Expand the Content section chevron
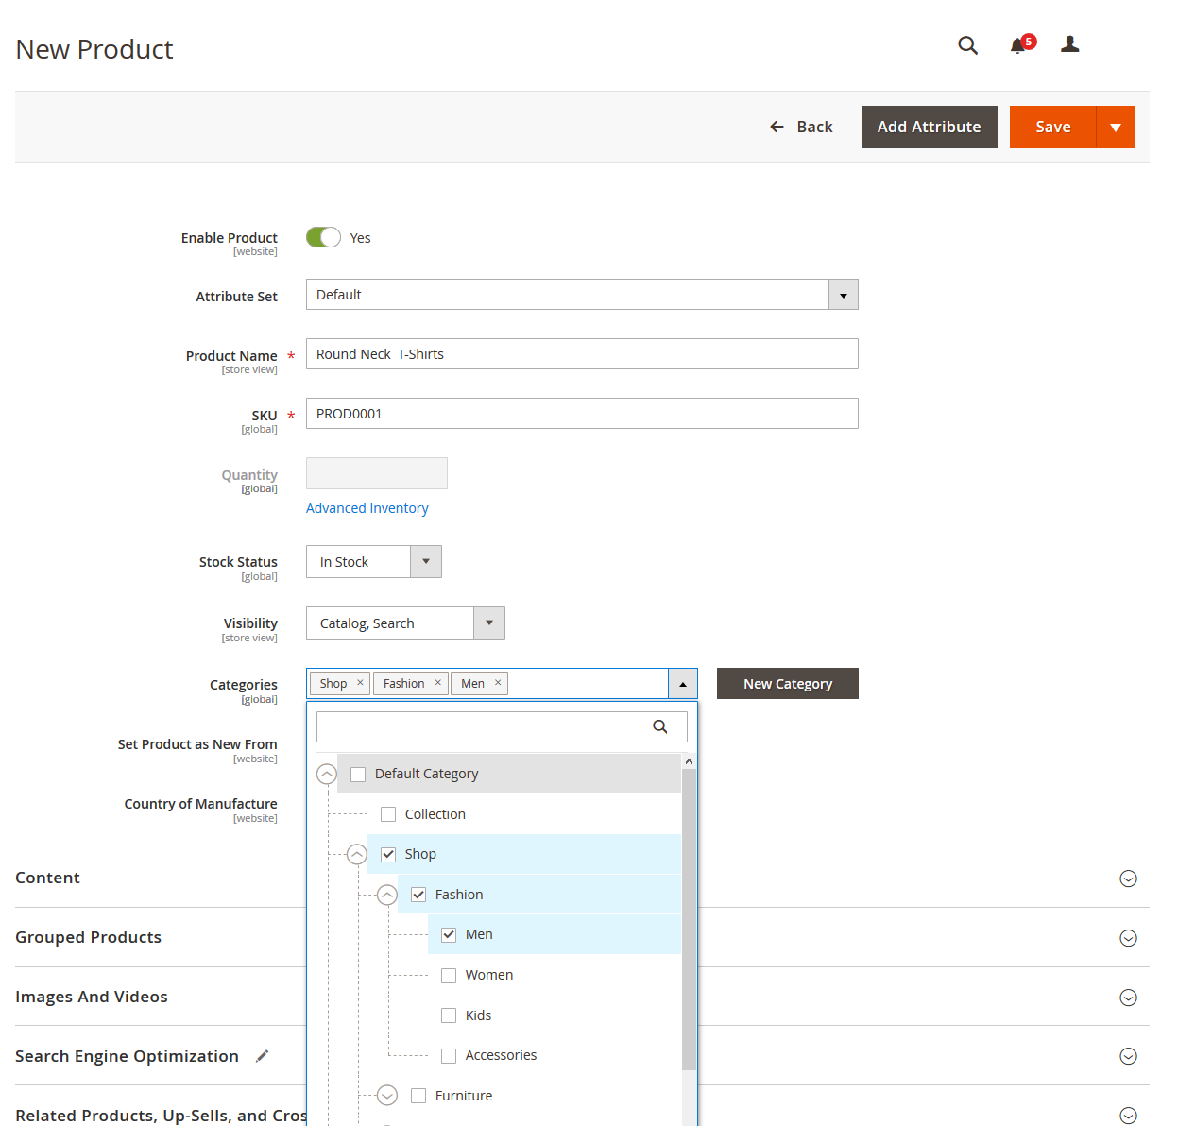This screenshot has width=1178, height=1126. pos(1128,879)
